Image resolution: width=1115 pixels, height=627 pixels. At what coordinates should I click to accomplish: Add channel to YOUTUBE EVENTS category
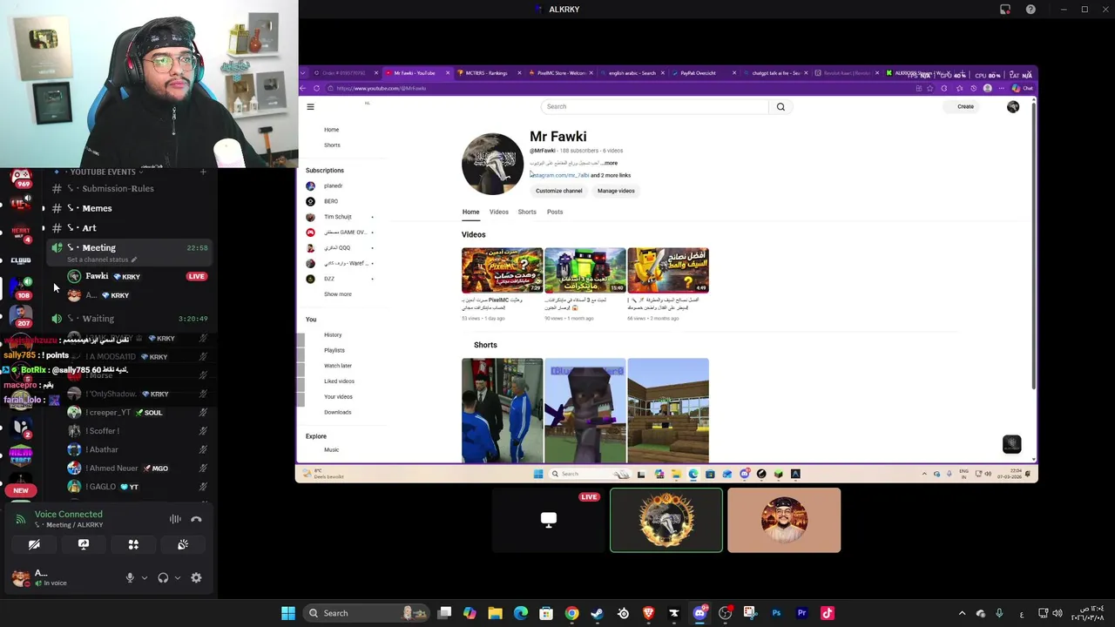(203, 172)
